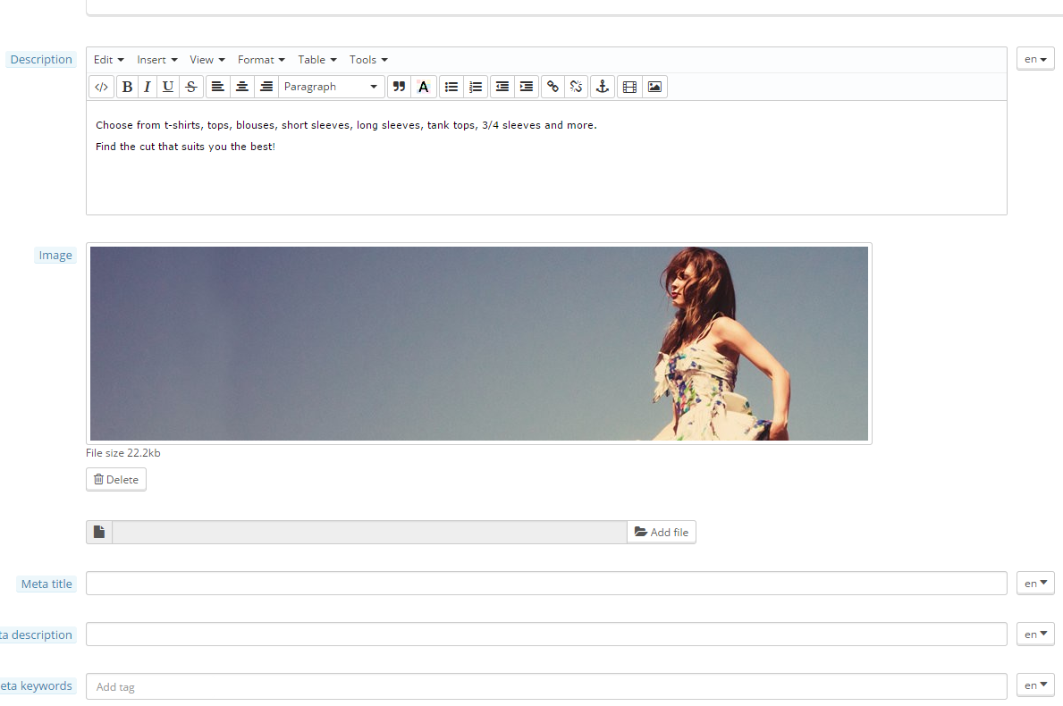Click the Add file button
The width and height of the screenshot is (1063, 706).
coord(662,533)
